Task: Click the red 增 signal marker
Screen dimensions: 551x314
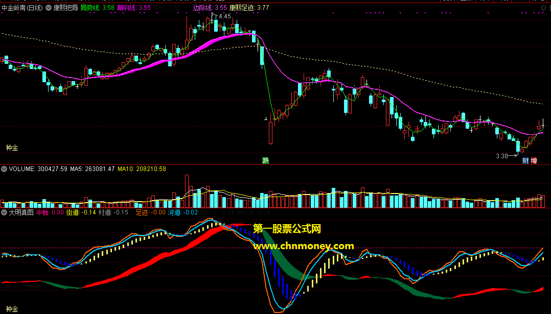Action: 534,161
